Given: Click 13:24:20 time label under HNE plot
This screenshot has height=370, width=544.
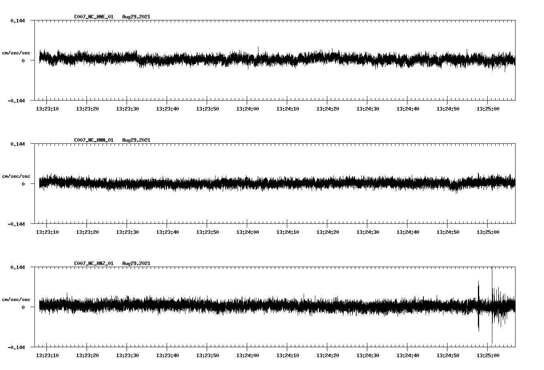Looking at the screenshot, I should coord(328,109).
